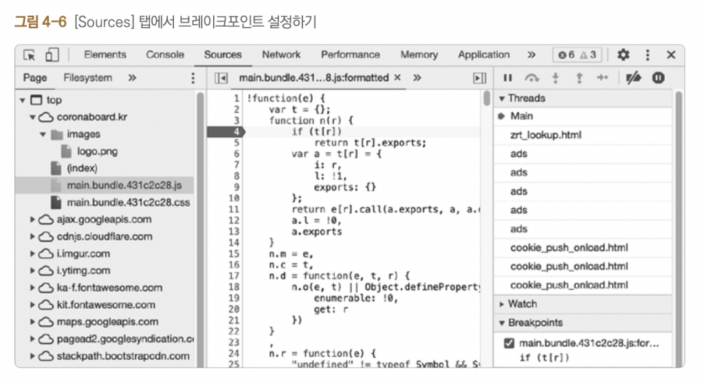Click line number 11 in gutter
704x386 pixels.
(x=234, y=210)
